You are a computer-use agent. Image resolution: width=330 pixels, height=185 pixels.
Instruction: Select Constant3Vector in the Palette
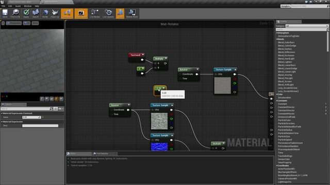tap(286, 110)
